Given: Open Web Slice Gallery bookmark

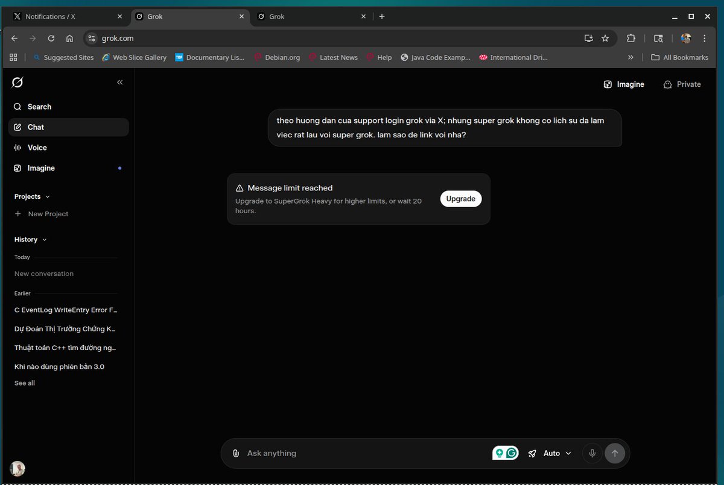Looking at the screenshot, I should (x=134, y=57).
